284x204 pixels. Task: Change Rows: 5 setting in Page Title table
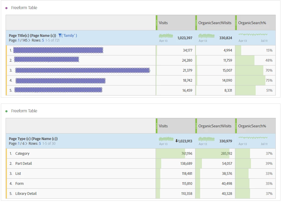tap(43, 40)
